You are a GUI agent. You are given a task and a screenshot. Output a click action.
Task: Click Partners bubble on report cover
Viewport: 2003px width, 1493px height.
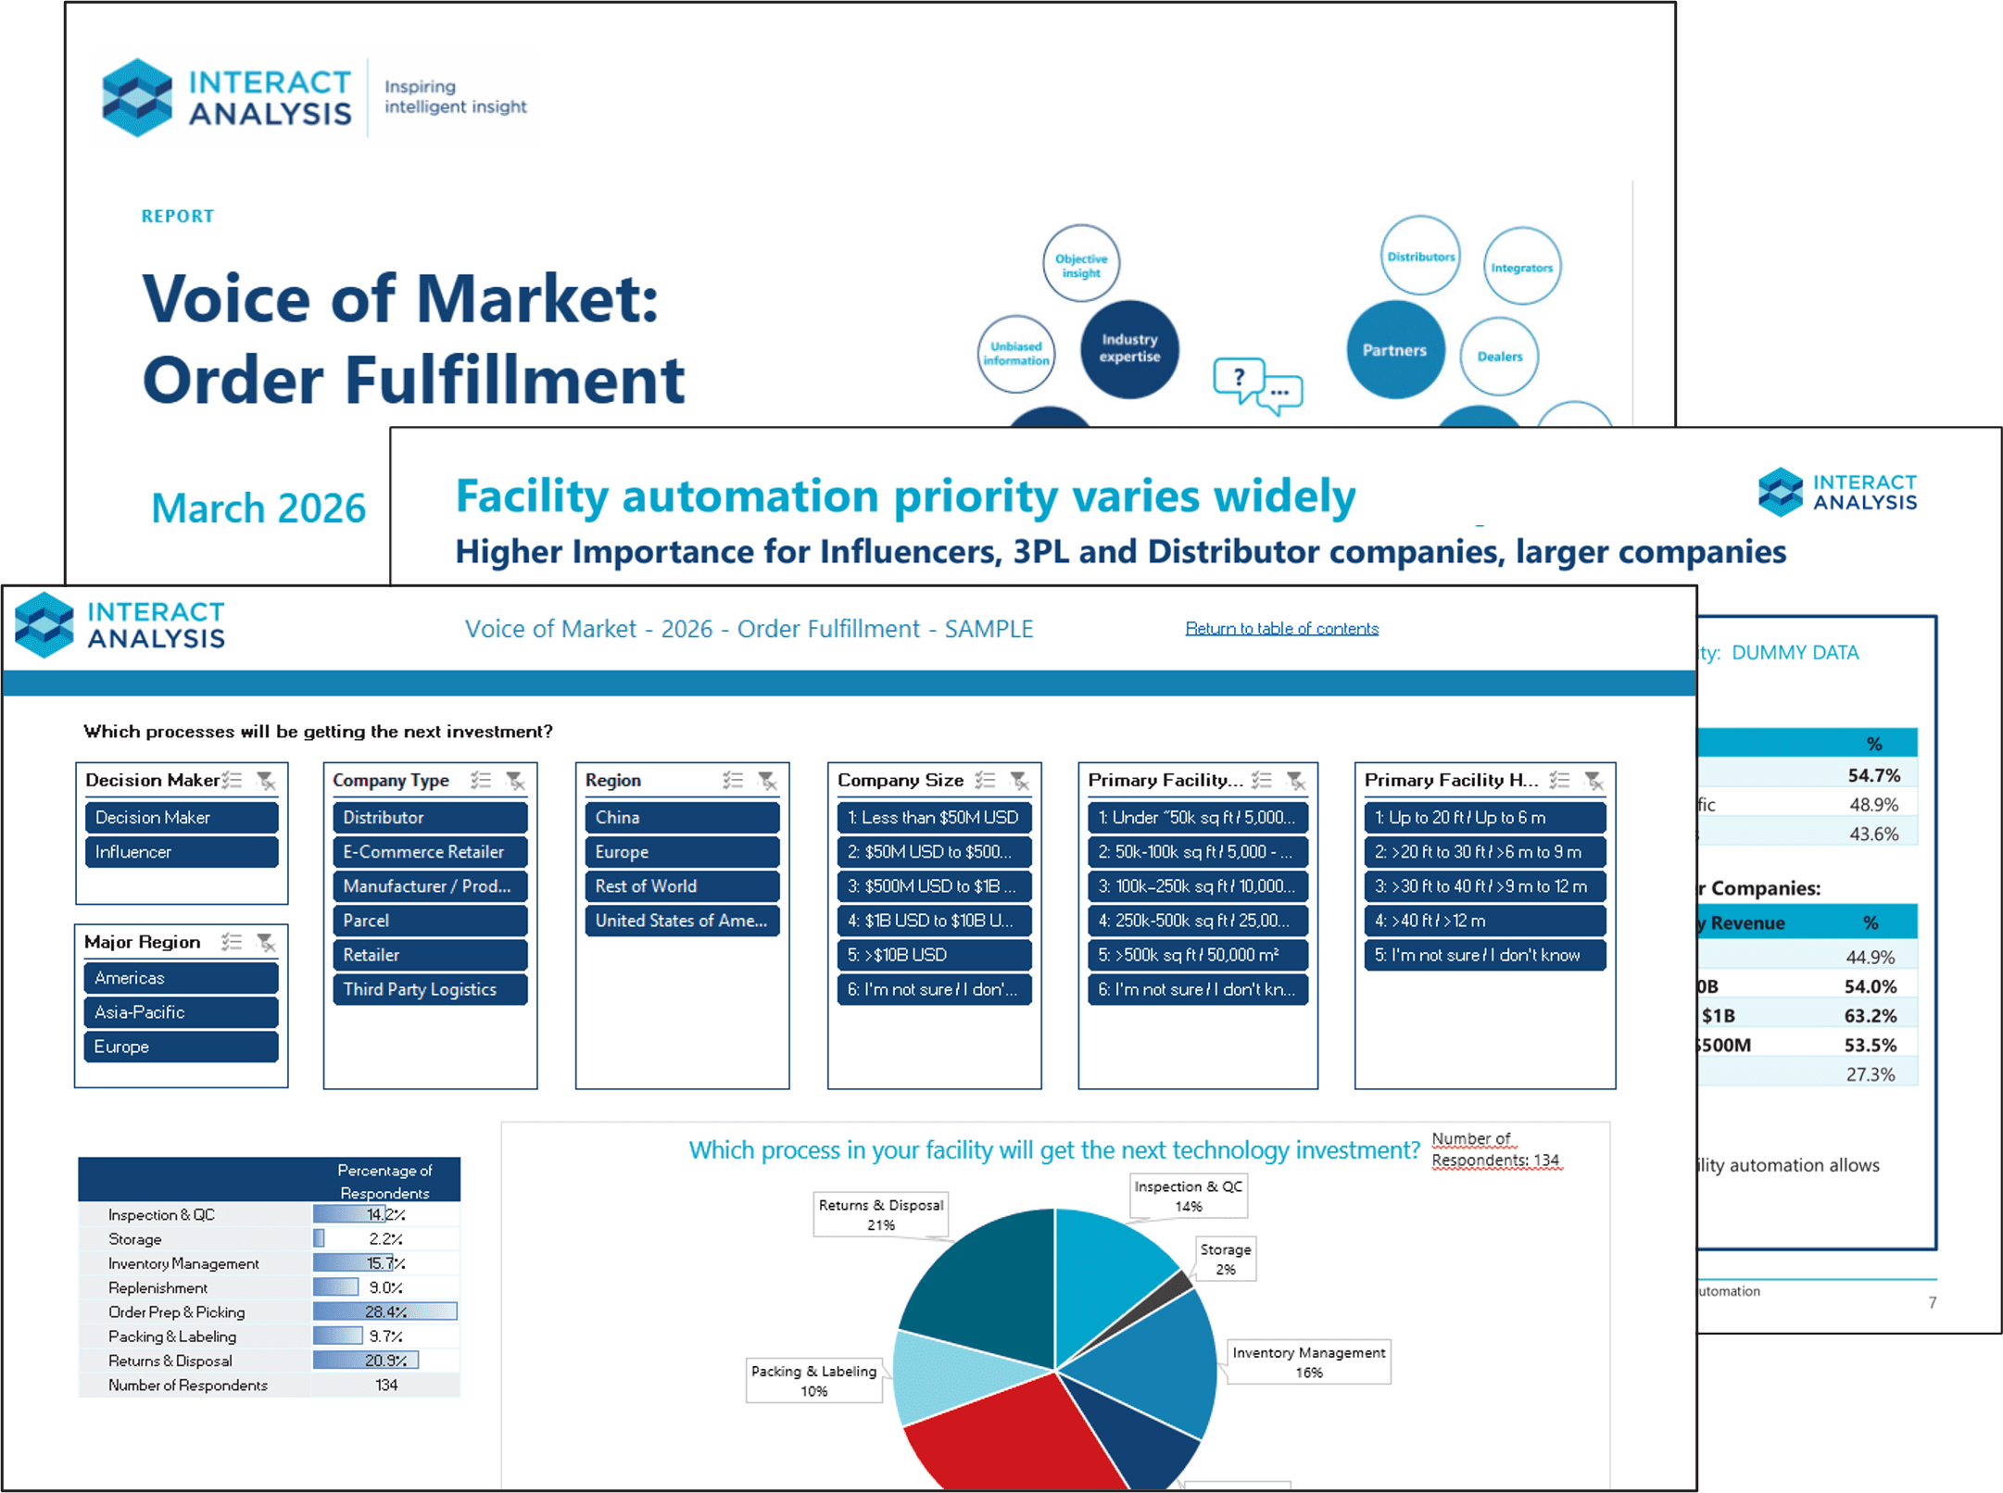(x=1394, y=350)
